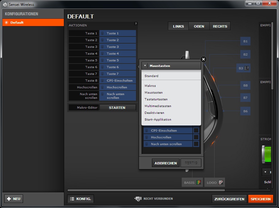Click the B1 label on mouse diagram
This screenshot has width=279, height=208.
pyautogui.click(x=245, y=41)
